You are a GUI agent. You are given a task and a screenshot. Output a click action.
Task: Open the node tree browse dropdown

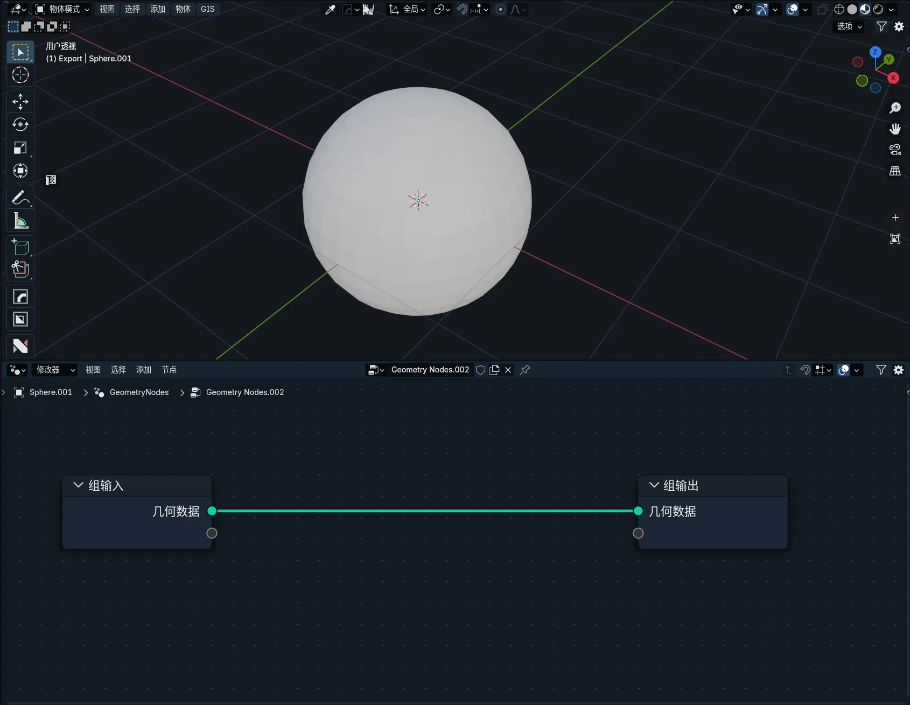point(376,370)
